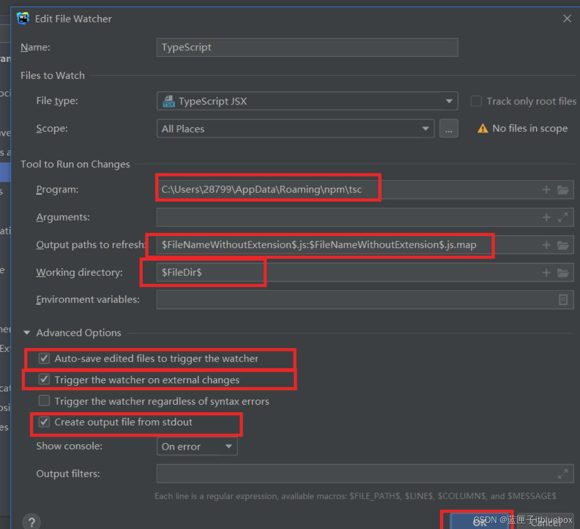The height and width of the screenshot is (529, 580).
Task: Open the File type dropdown
Action: [307, 101]
